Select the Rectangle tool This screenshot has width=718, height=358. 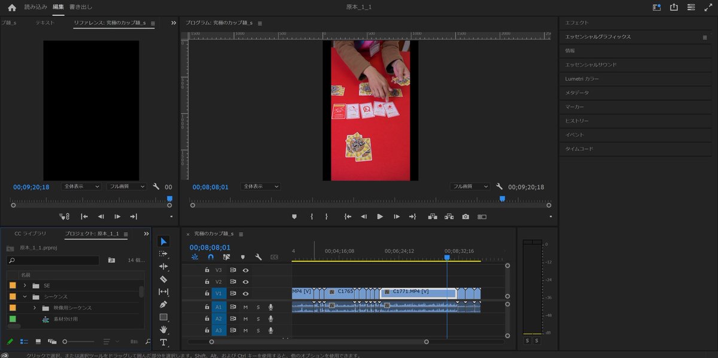point(164,317)
